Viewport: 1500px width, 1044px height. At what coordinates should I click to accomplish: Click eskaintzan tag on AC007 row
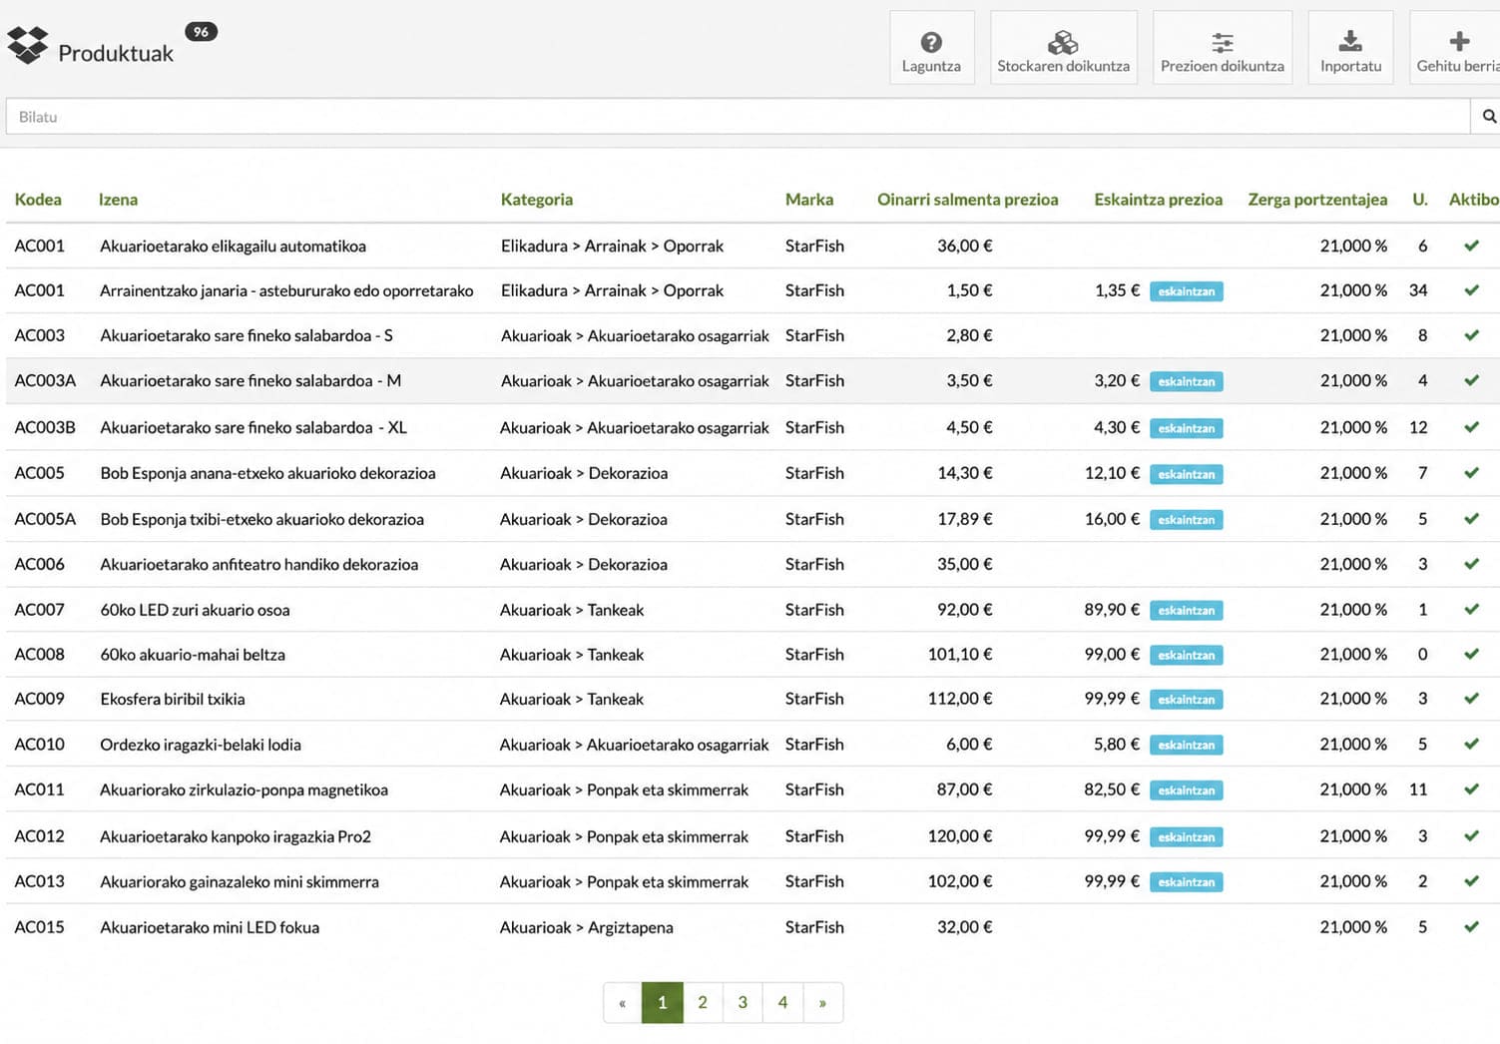click(1186, 610)
